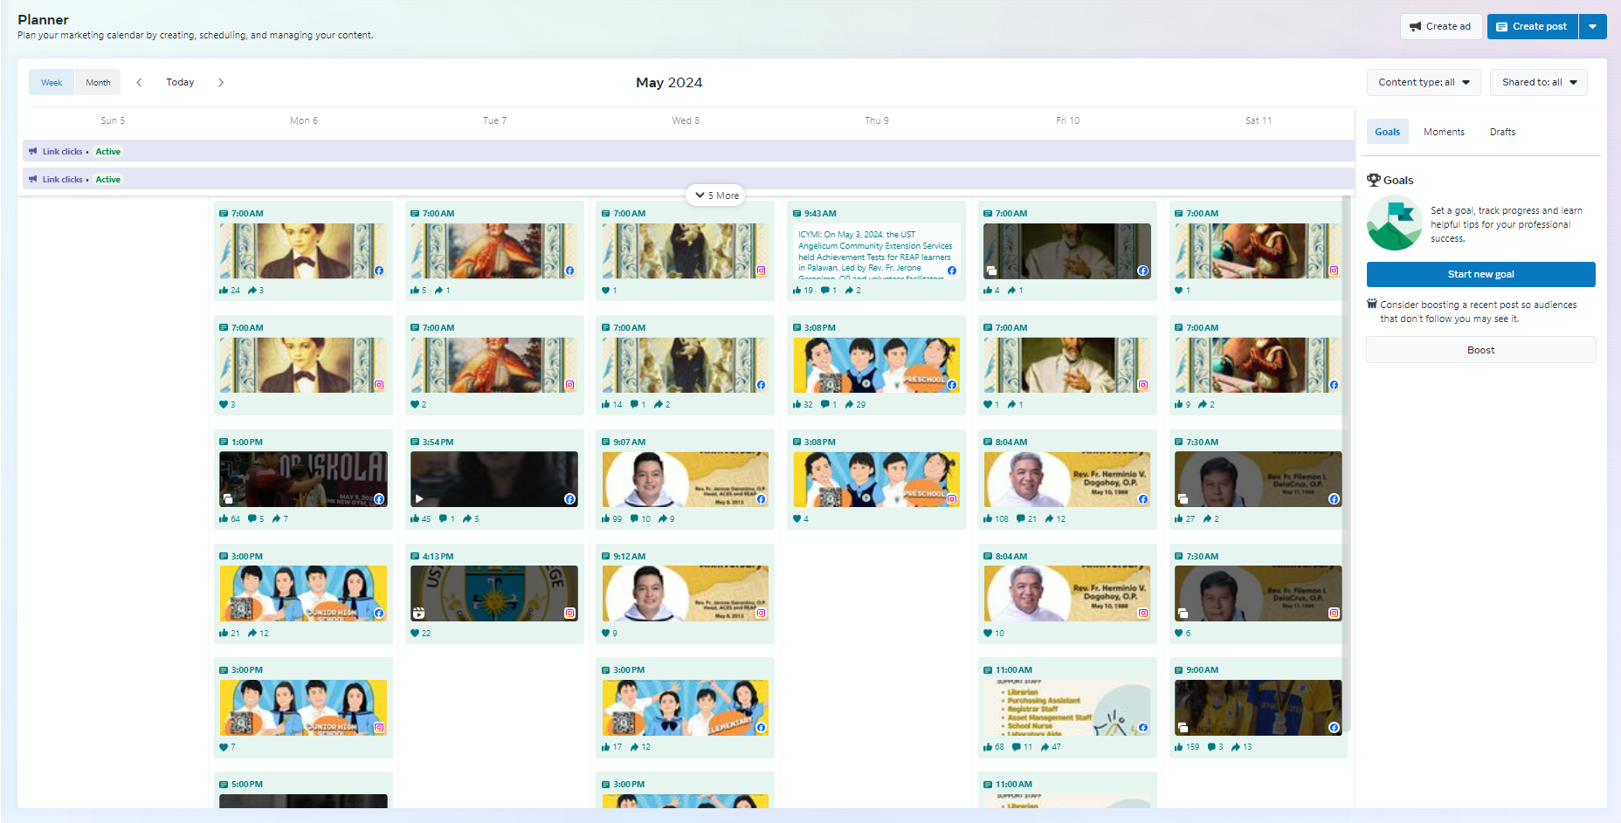Click the Create post button

pyautogui.click(x=1533, y=26)
